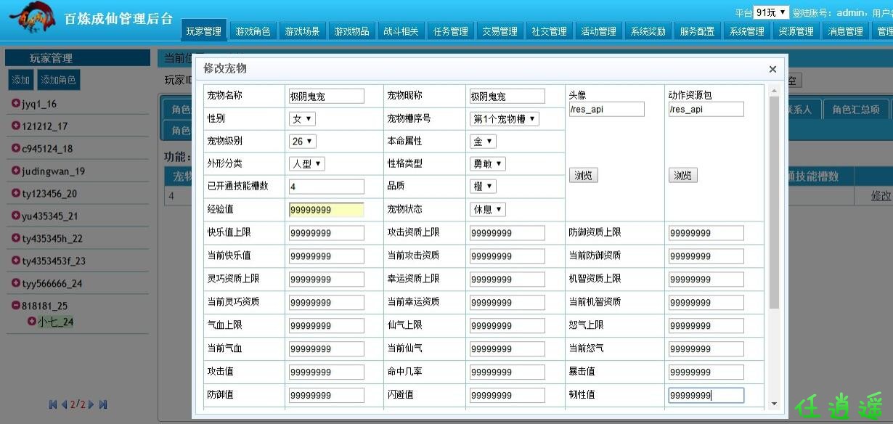This screenshot has height=424, width=893.
Task: Open the 品质 quality dropdown
Action: [x=484, y=186]
